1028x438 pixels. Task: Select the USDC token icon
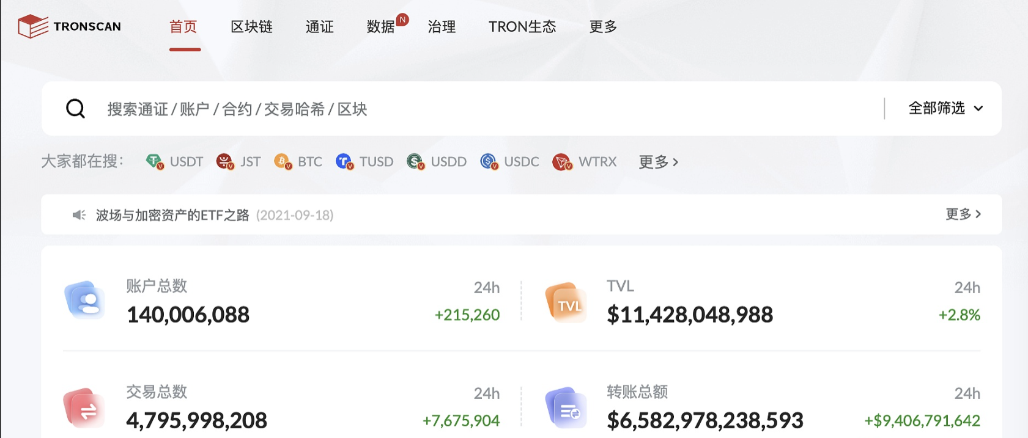tap(489, 162)
